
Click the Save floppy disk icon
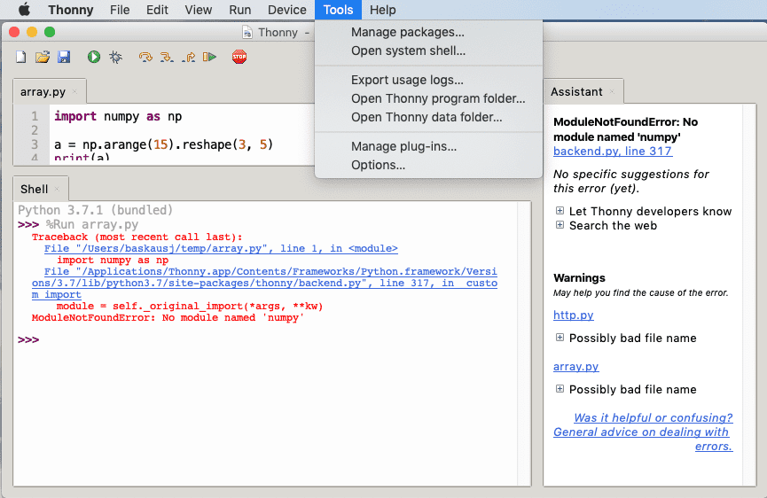(64, 58)
